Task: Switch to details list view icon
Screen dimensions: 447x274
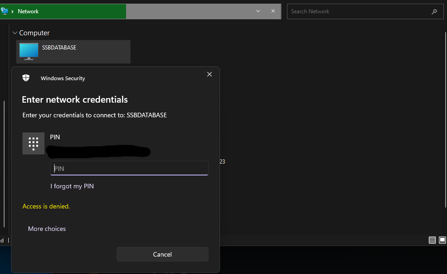Action: pos(432,240)
